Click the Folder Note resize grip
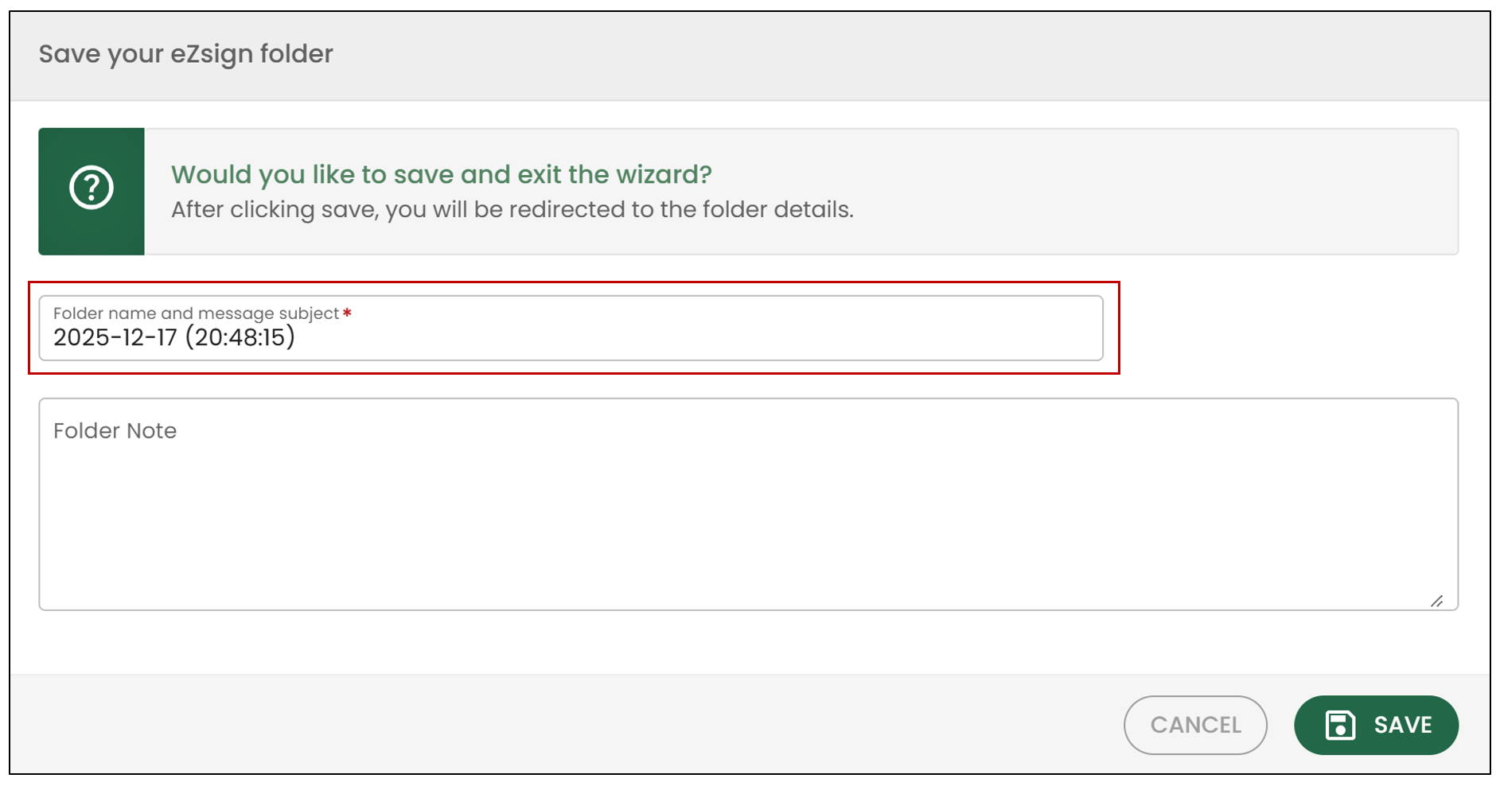The width and height of the screenshot is (1496, 786). coord(1436,601)
